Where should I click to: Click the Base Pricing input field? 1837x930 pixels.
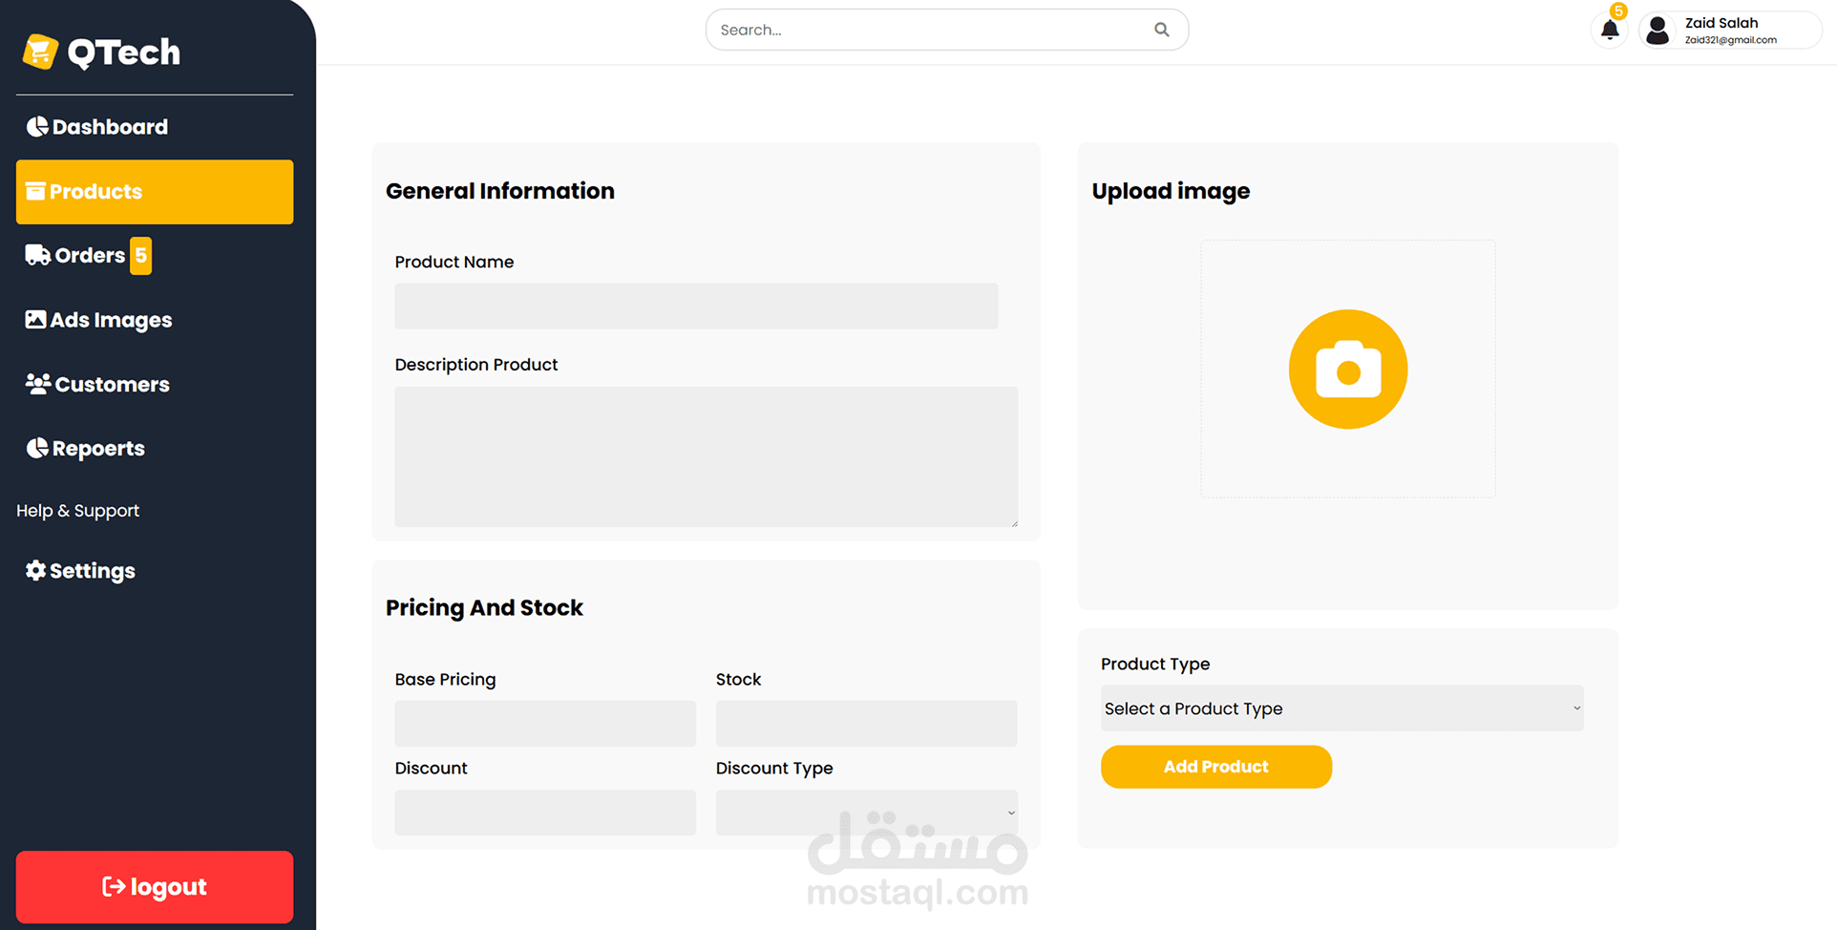tap(545, 724)
